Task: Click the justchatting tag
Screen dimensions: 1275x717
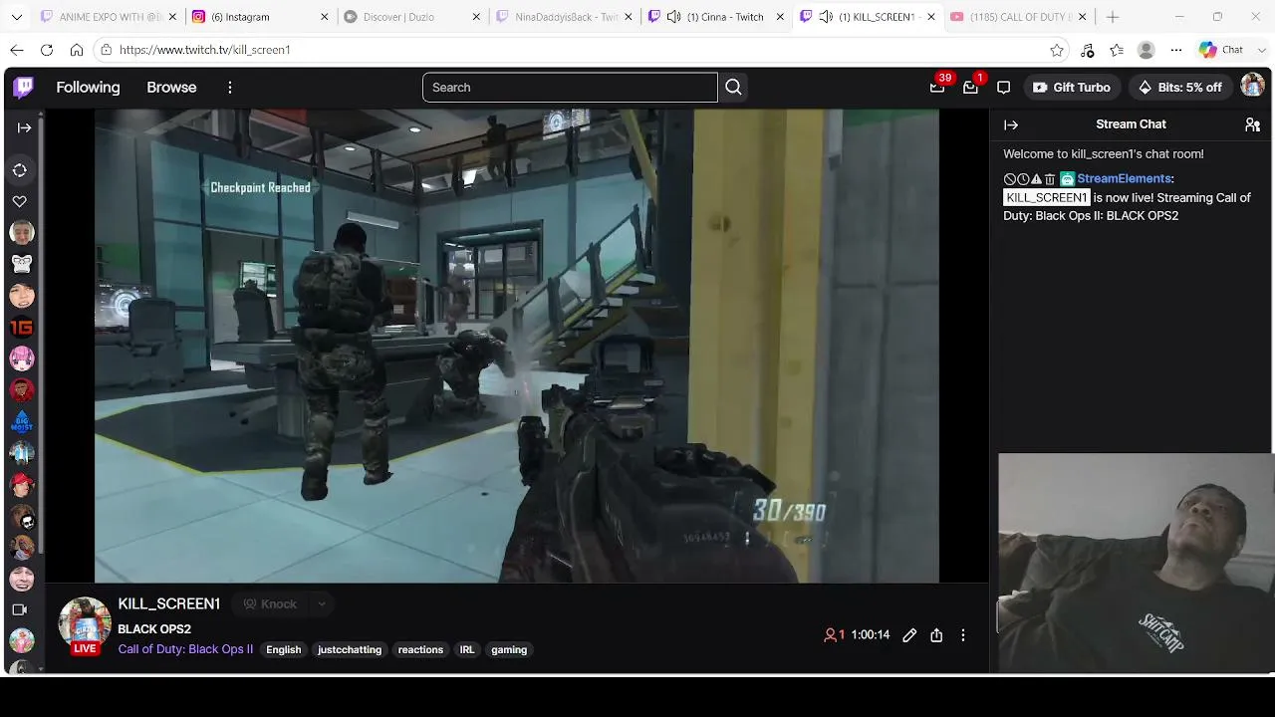Action: (x=350, y=650)
